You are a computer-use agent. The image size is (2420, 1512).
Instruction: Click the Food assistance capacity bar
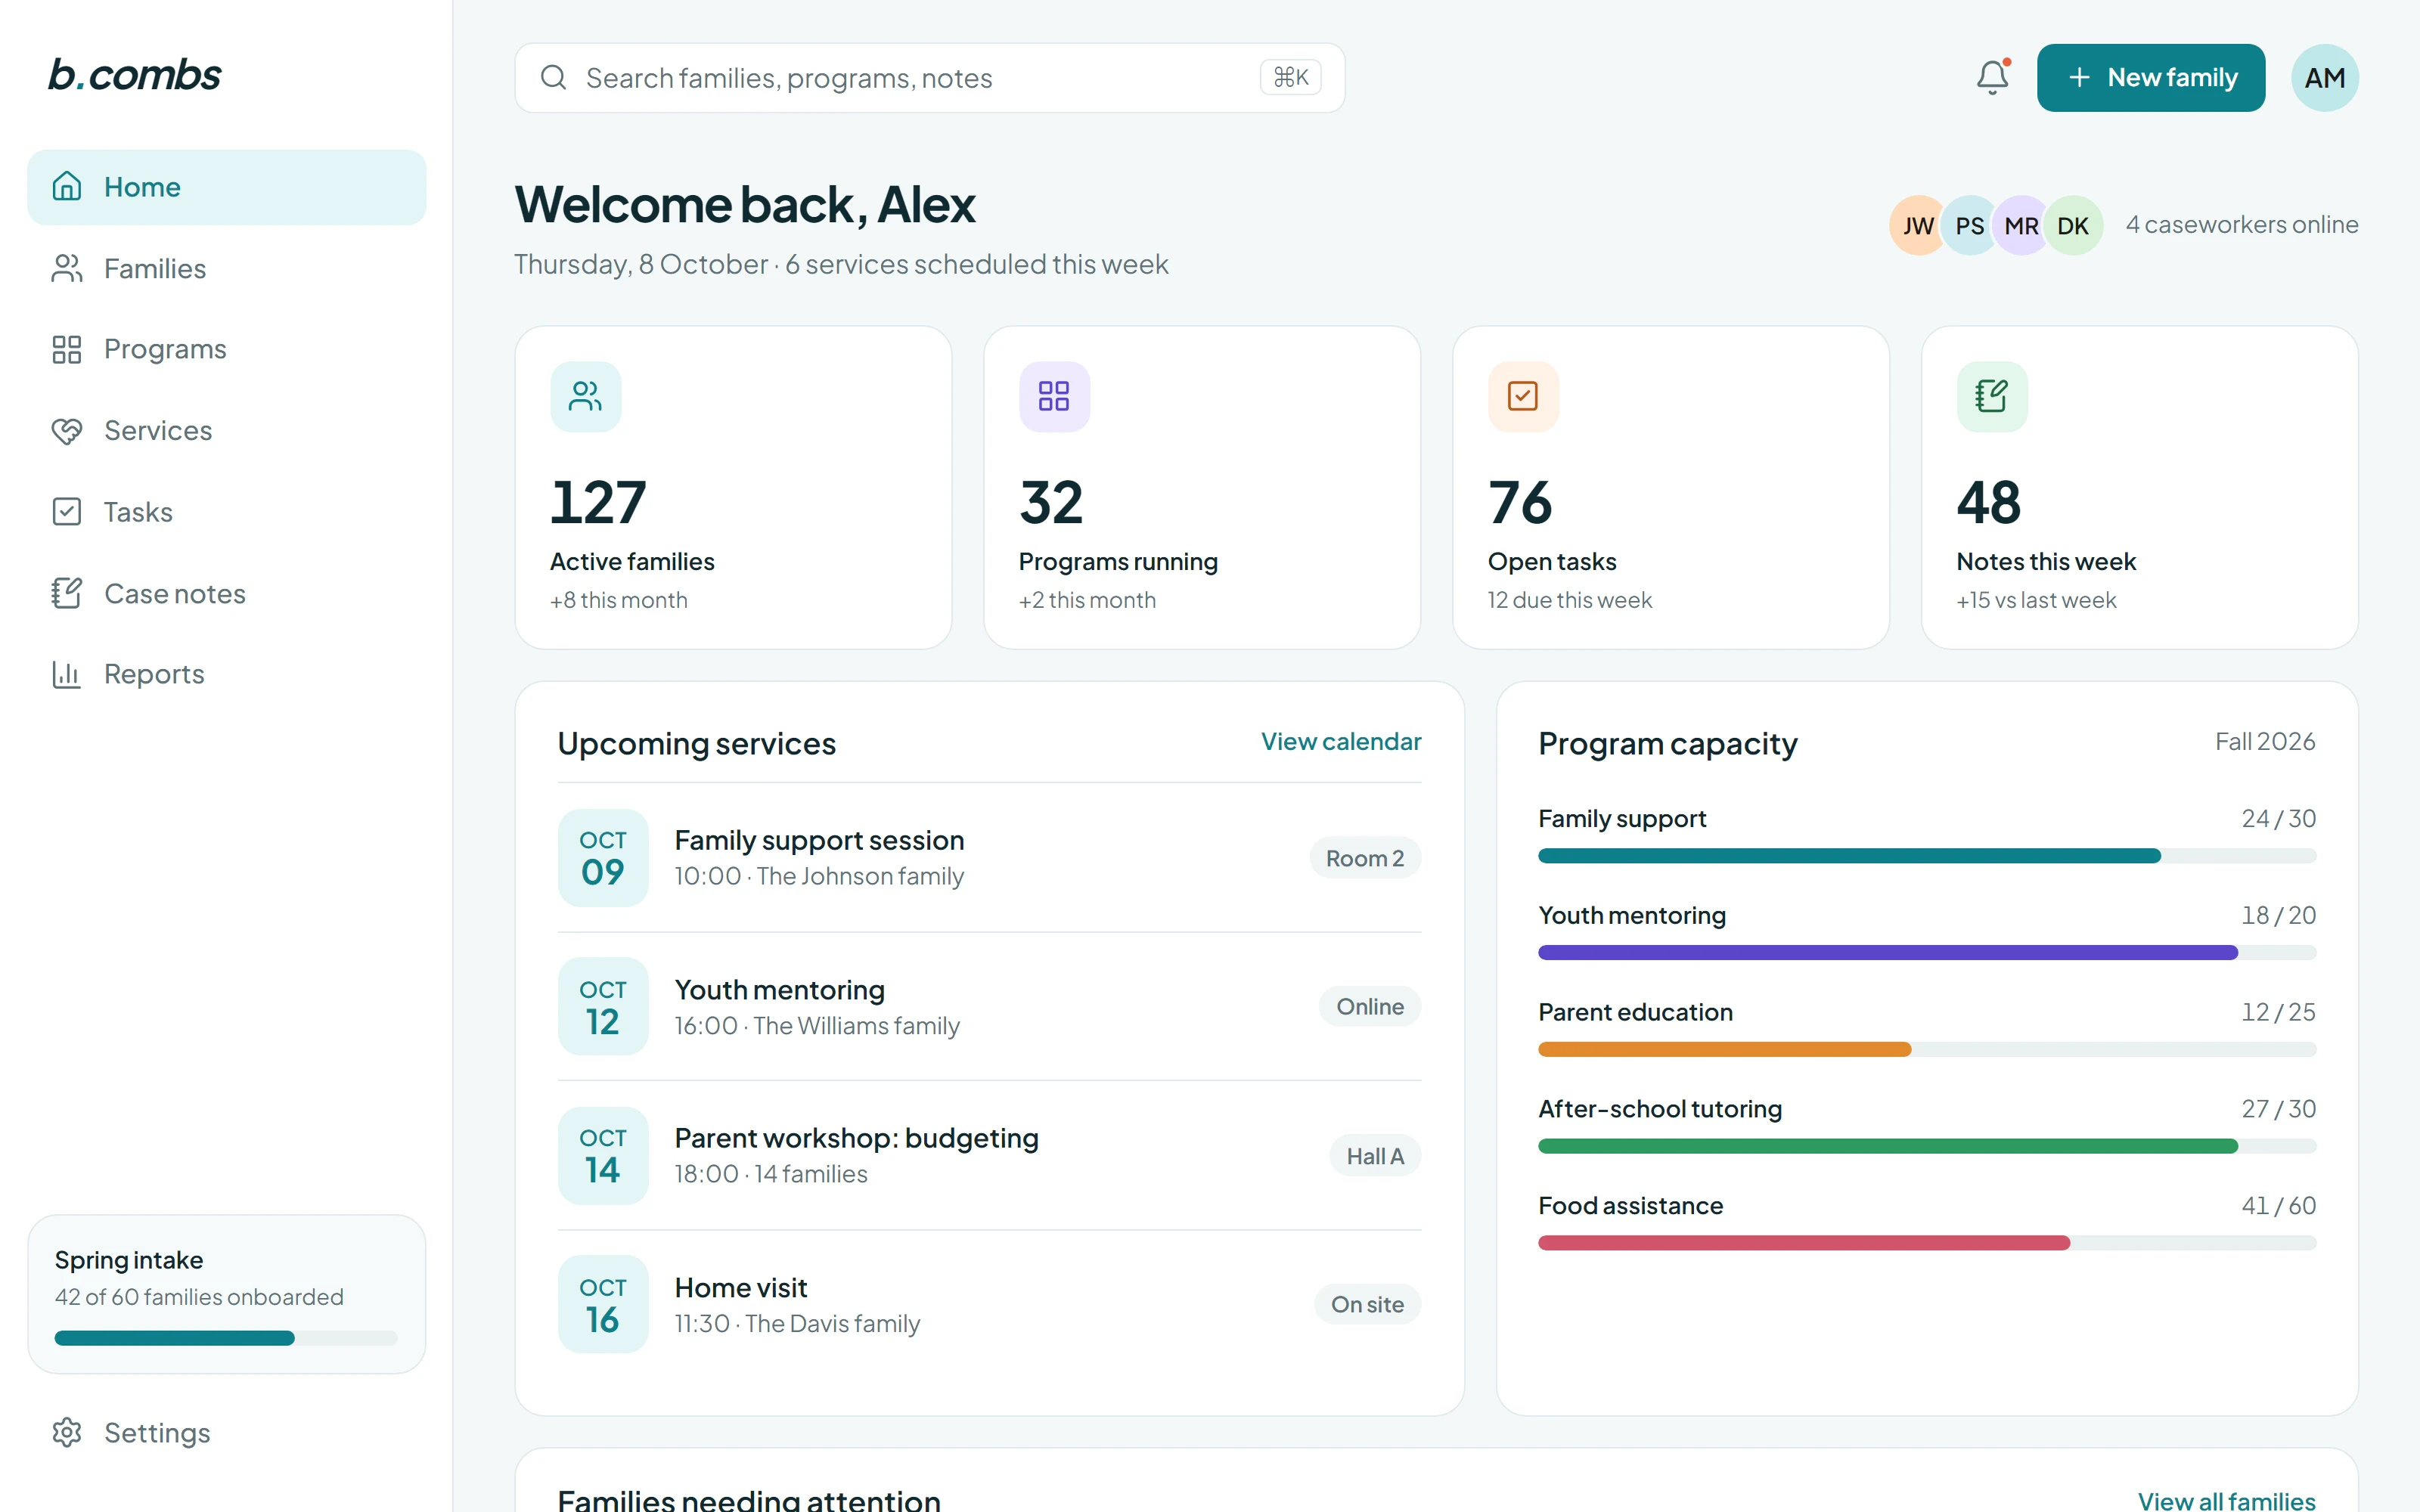pos(1926,1243)
